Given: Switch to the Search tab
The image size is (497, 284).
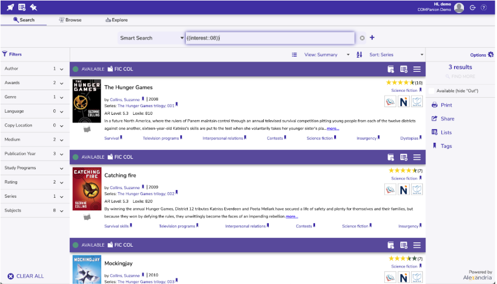Looking at the screenshot, I should coord(24,20).
